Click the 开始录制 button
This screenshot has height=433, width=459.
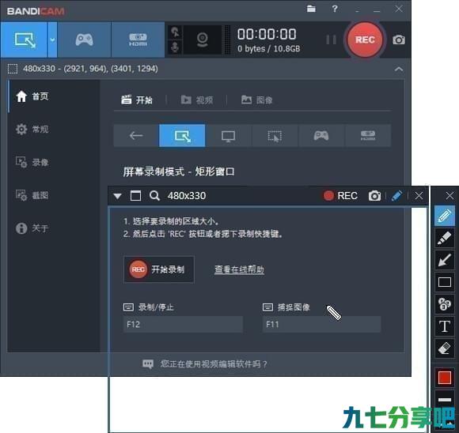click(159, 269)
